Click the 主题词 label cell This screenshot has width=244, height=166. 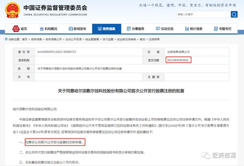(x=153, y=77)
